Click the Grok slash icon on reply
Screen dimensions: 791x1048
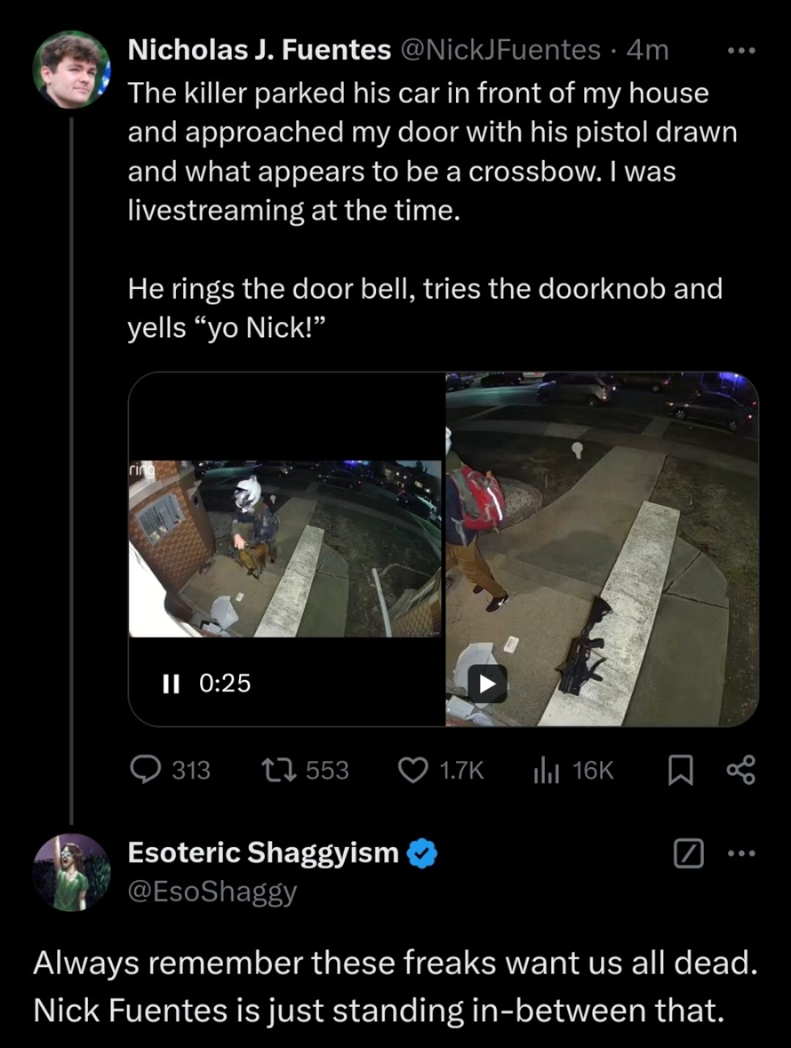coord(688,854)
